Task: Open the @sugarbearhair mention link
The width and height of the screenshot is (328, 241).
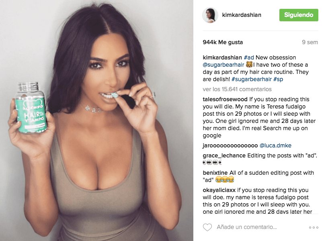Action: pos(223,65)
